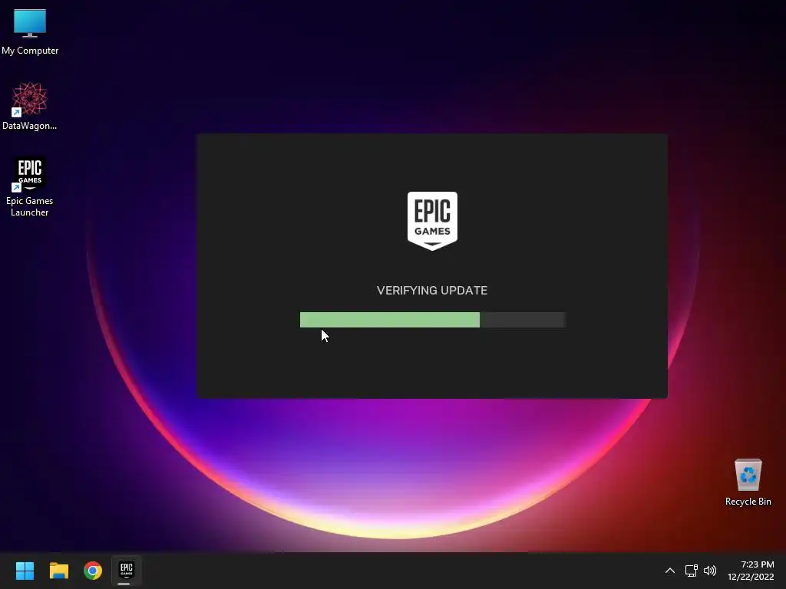Click the Windows Start button
This screenshot has width=786, height=589.
pyautogui.click(x=25, y=571)
